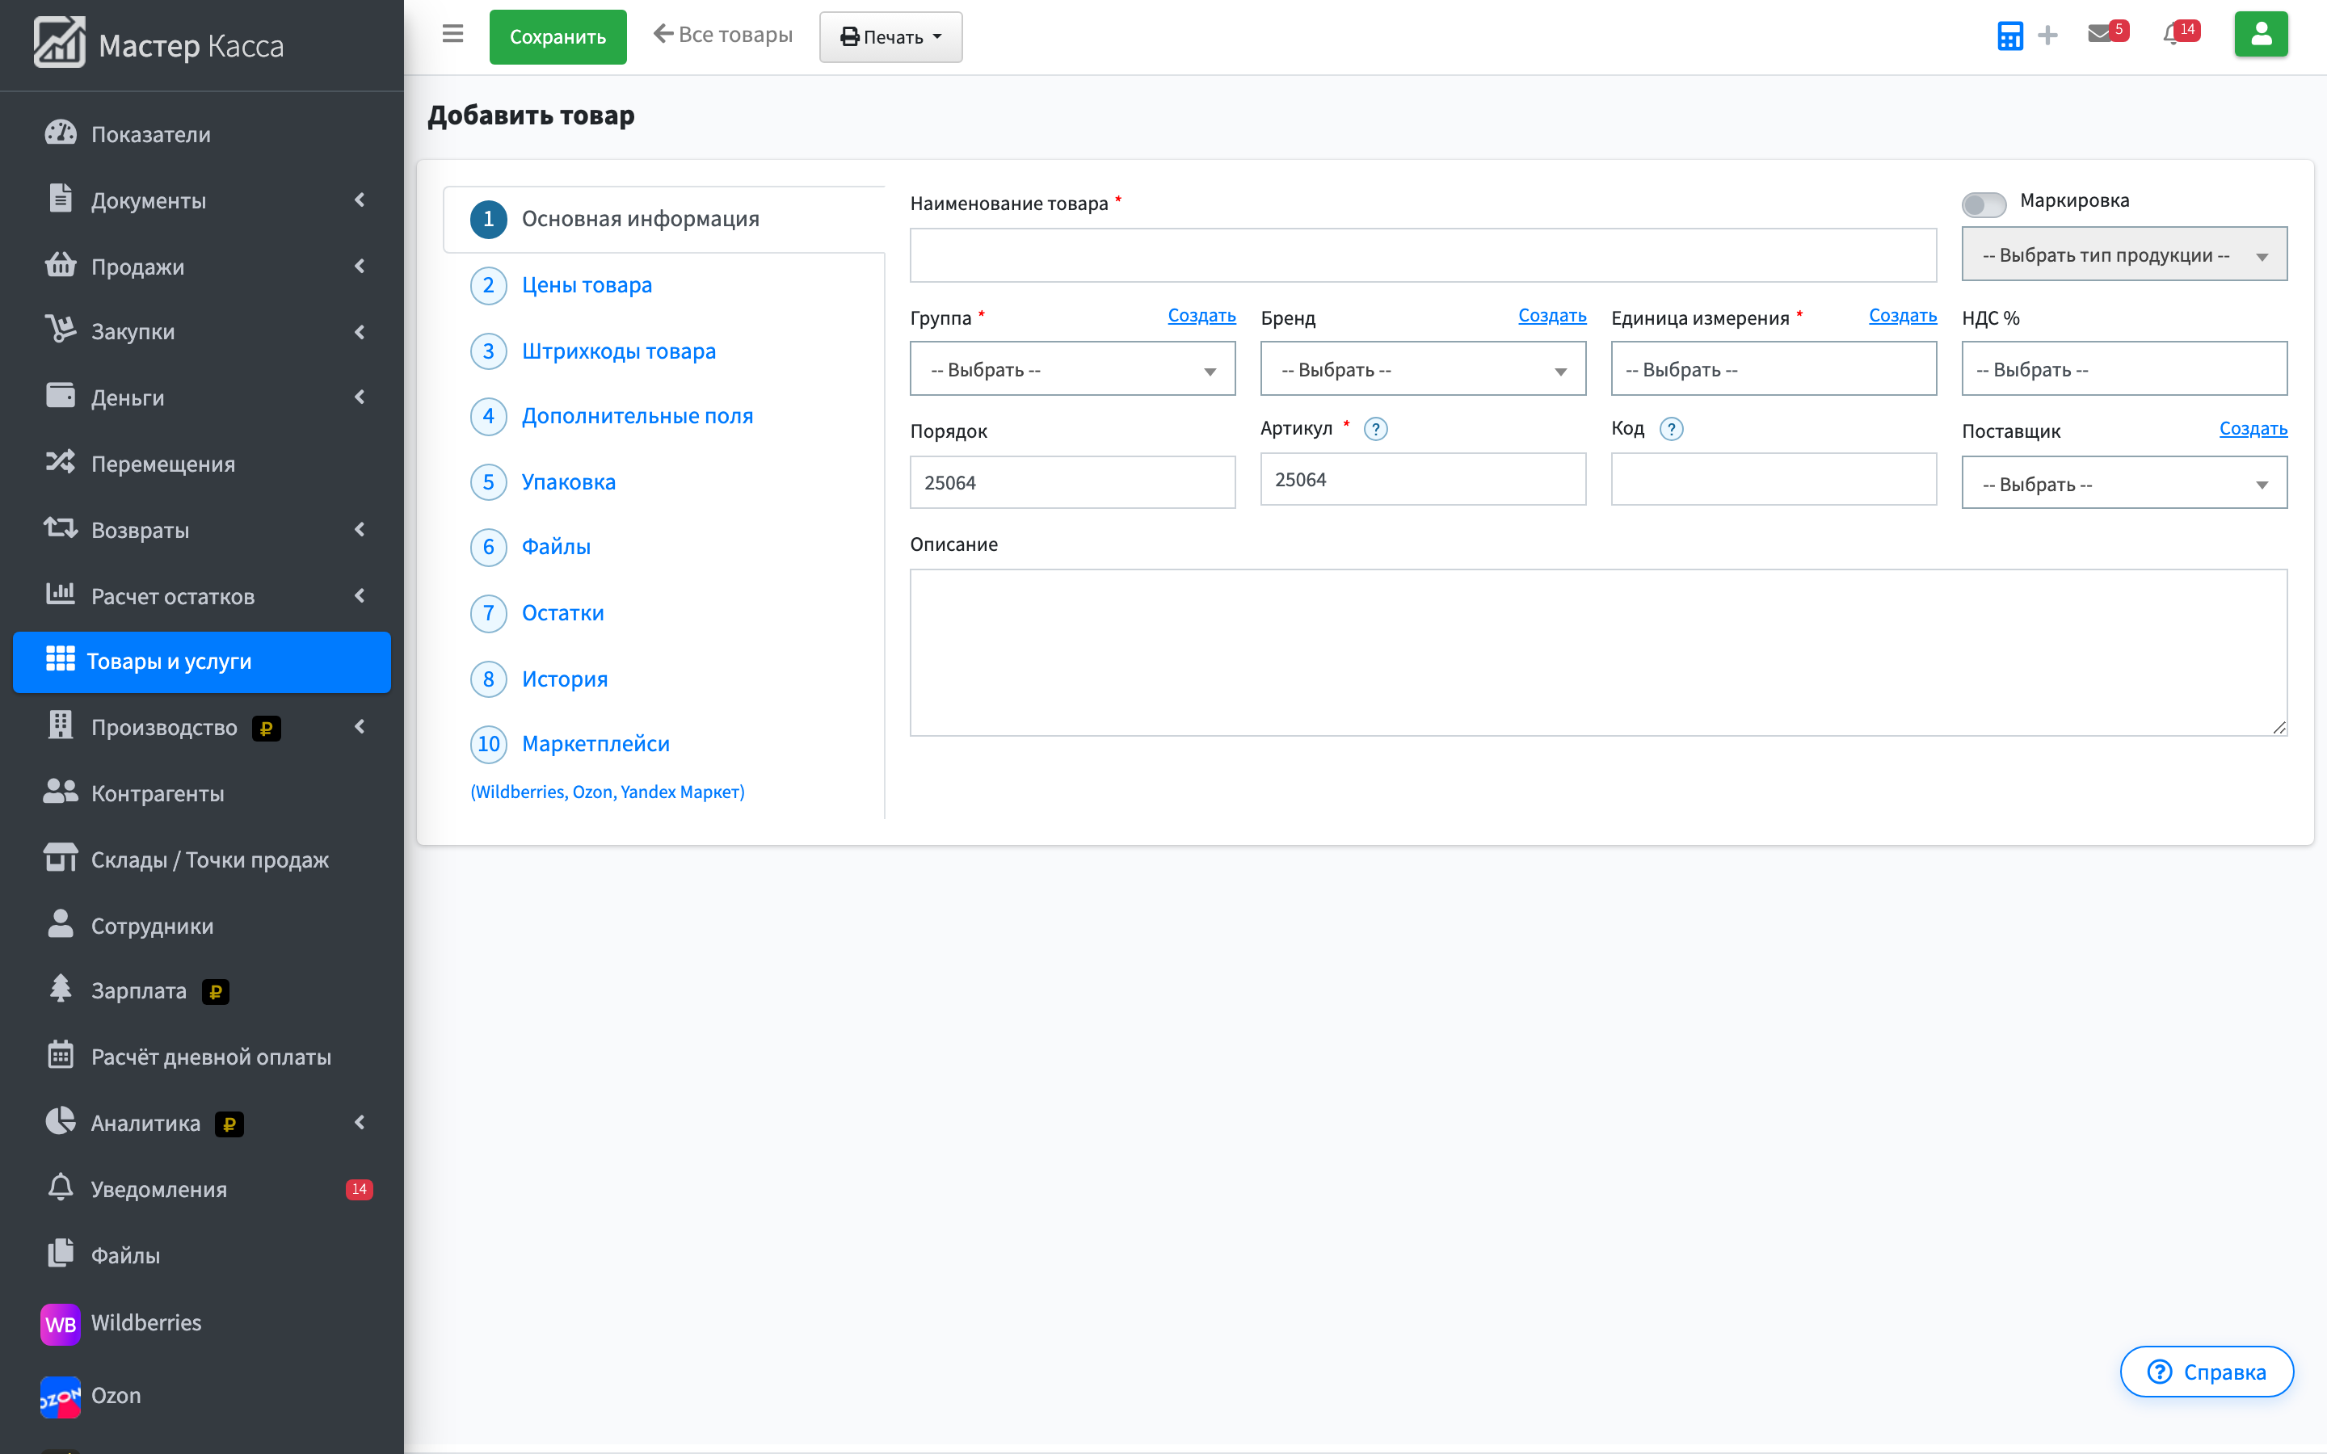
Task: Click the green Сохранить button
Action: point(558,36)
